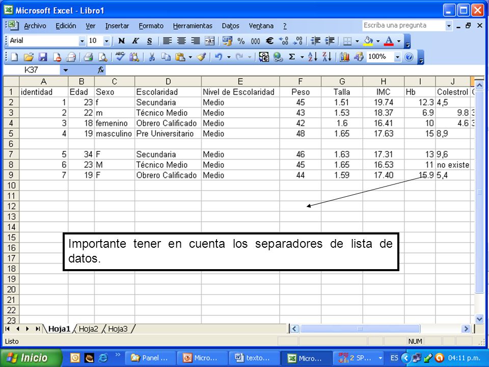This screenshot has width=489, height=367.
Task: Open Excel Help question icon
Action: pyautogui.click(x=409, y=57)
